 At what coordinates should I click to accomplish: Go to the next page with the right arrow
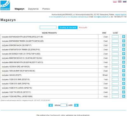point(76,105)
